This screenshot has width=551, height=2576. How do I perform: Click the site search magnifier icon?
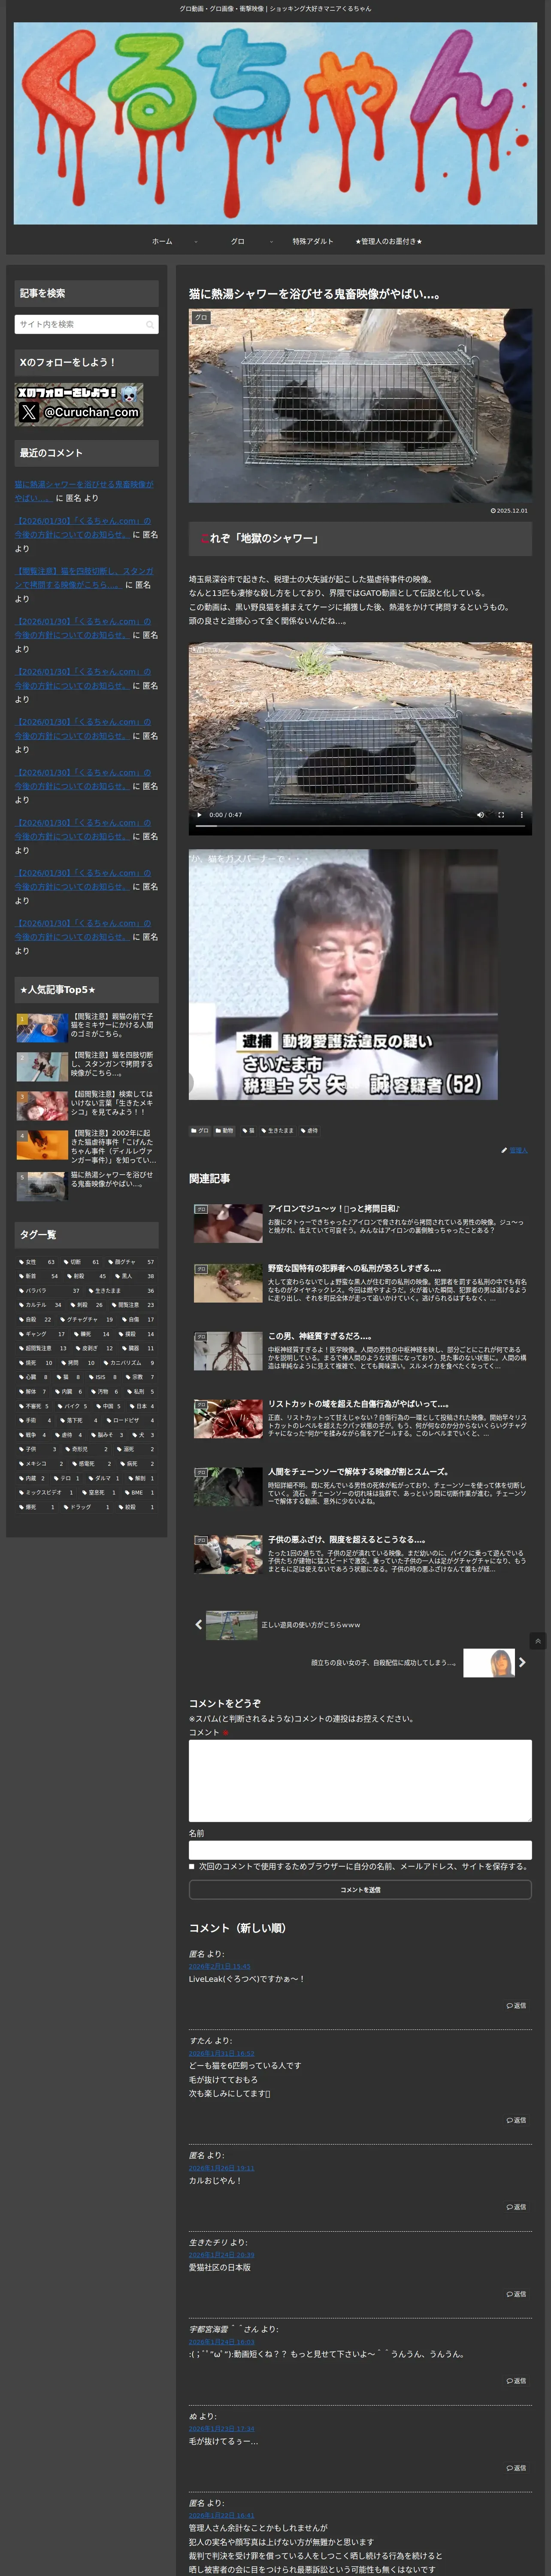[x=150, y=324]
